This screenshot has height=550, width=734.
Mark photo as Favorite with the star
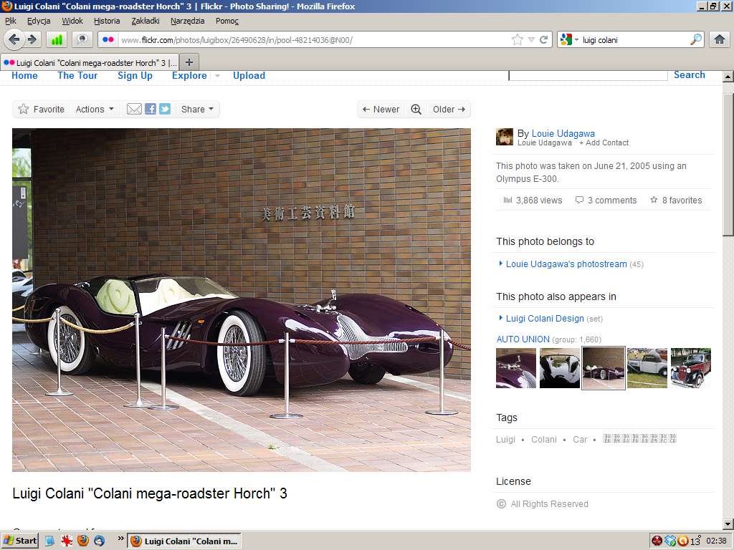click(x=41, y=109)
